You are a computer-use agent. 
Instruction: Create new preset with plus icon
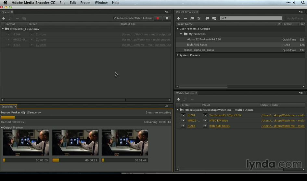click(178, 18)
